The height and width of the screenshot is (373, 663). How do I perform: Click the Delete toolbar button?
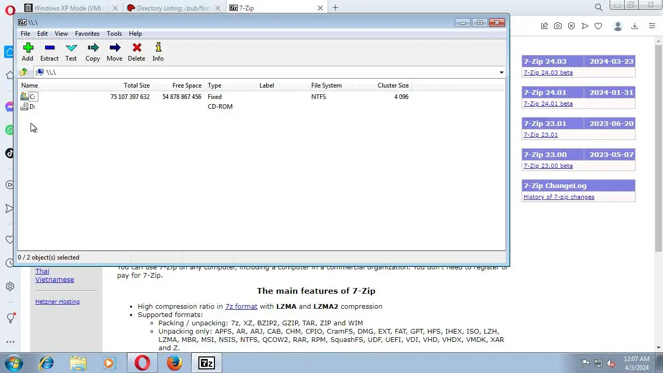click(136, 52)
